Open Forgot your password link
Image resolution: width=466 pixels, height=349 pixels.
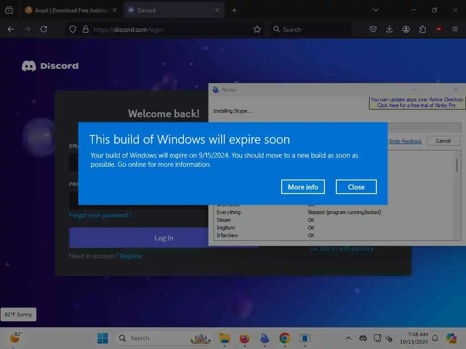point(100,215)
